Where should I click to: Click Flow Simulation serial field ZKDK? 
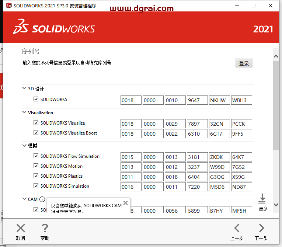click(219, 157)
